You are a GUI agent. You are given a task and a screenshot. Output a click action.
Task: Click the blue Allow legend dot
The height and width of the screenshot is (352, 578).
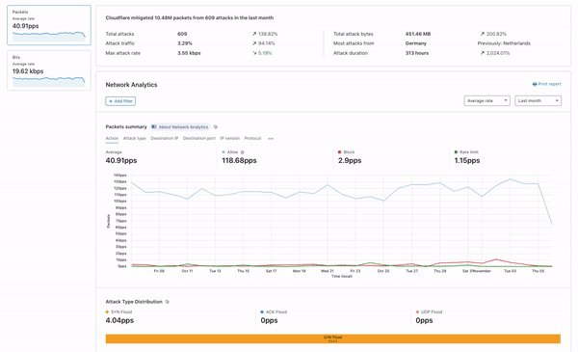click(x=223, y=152)
